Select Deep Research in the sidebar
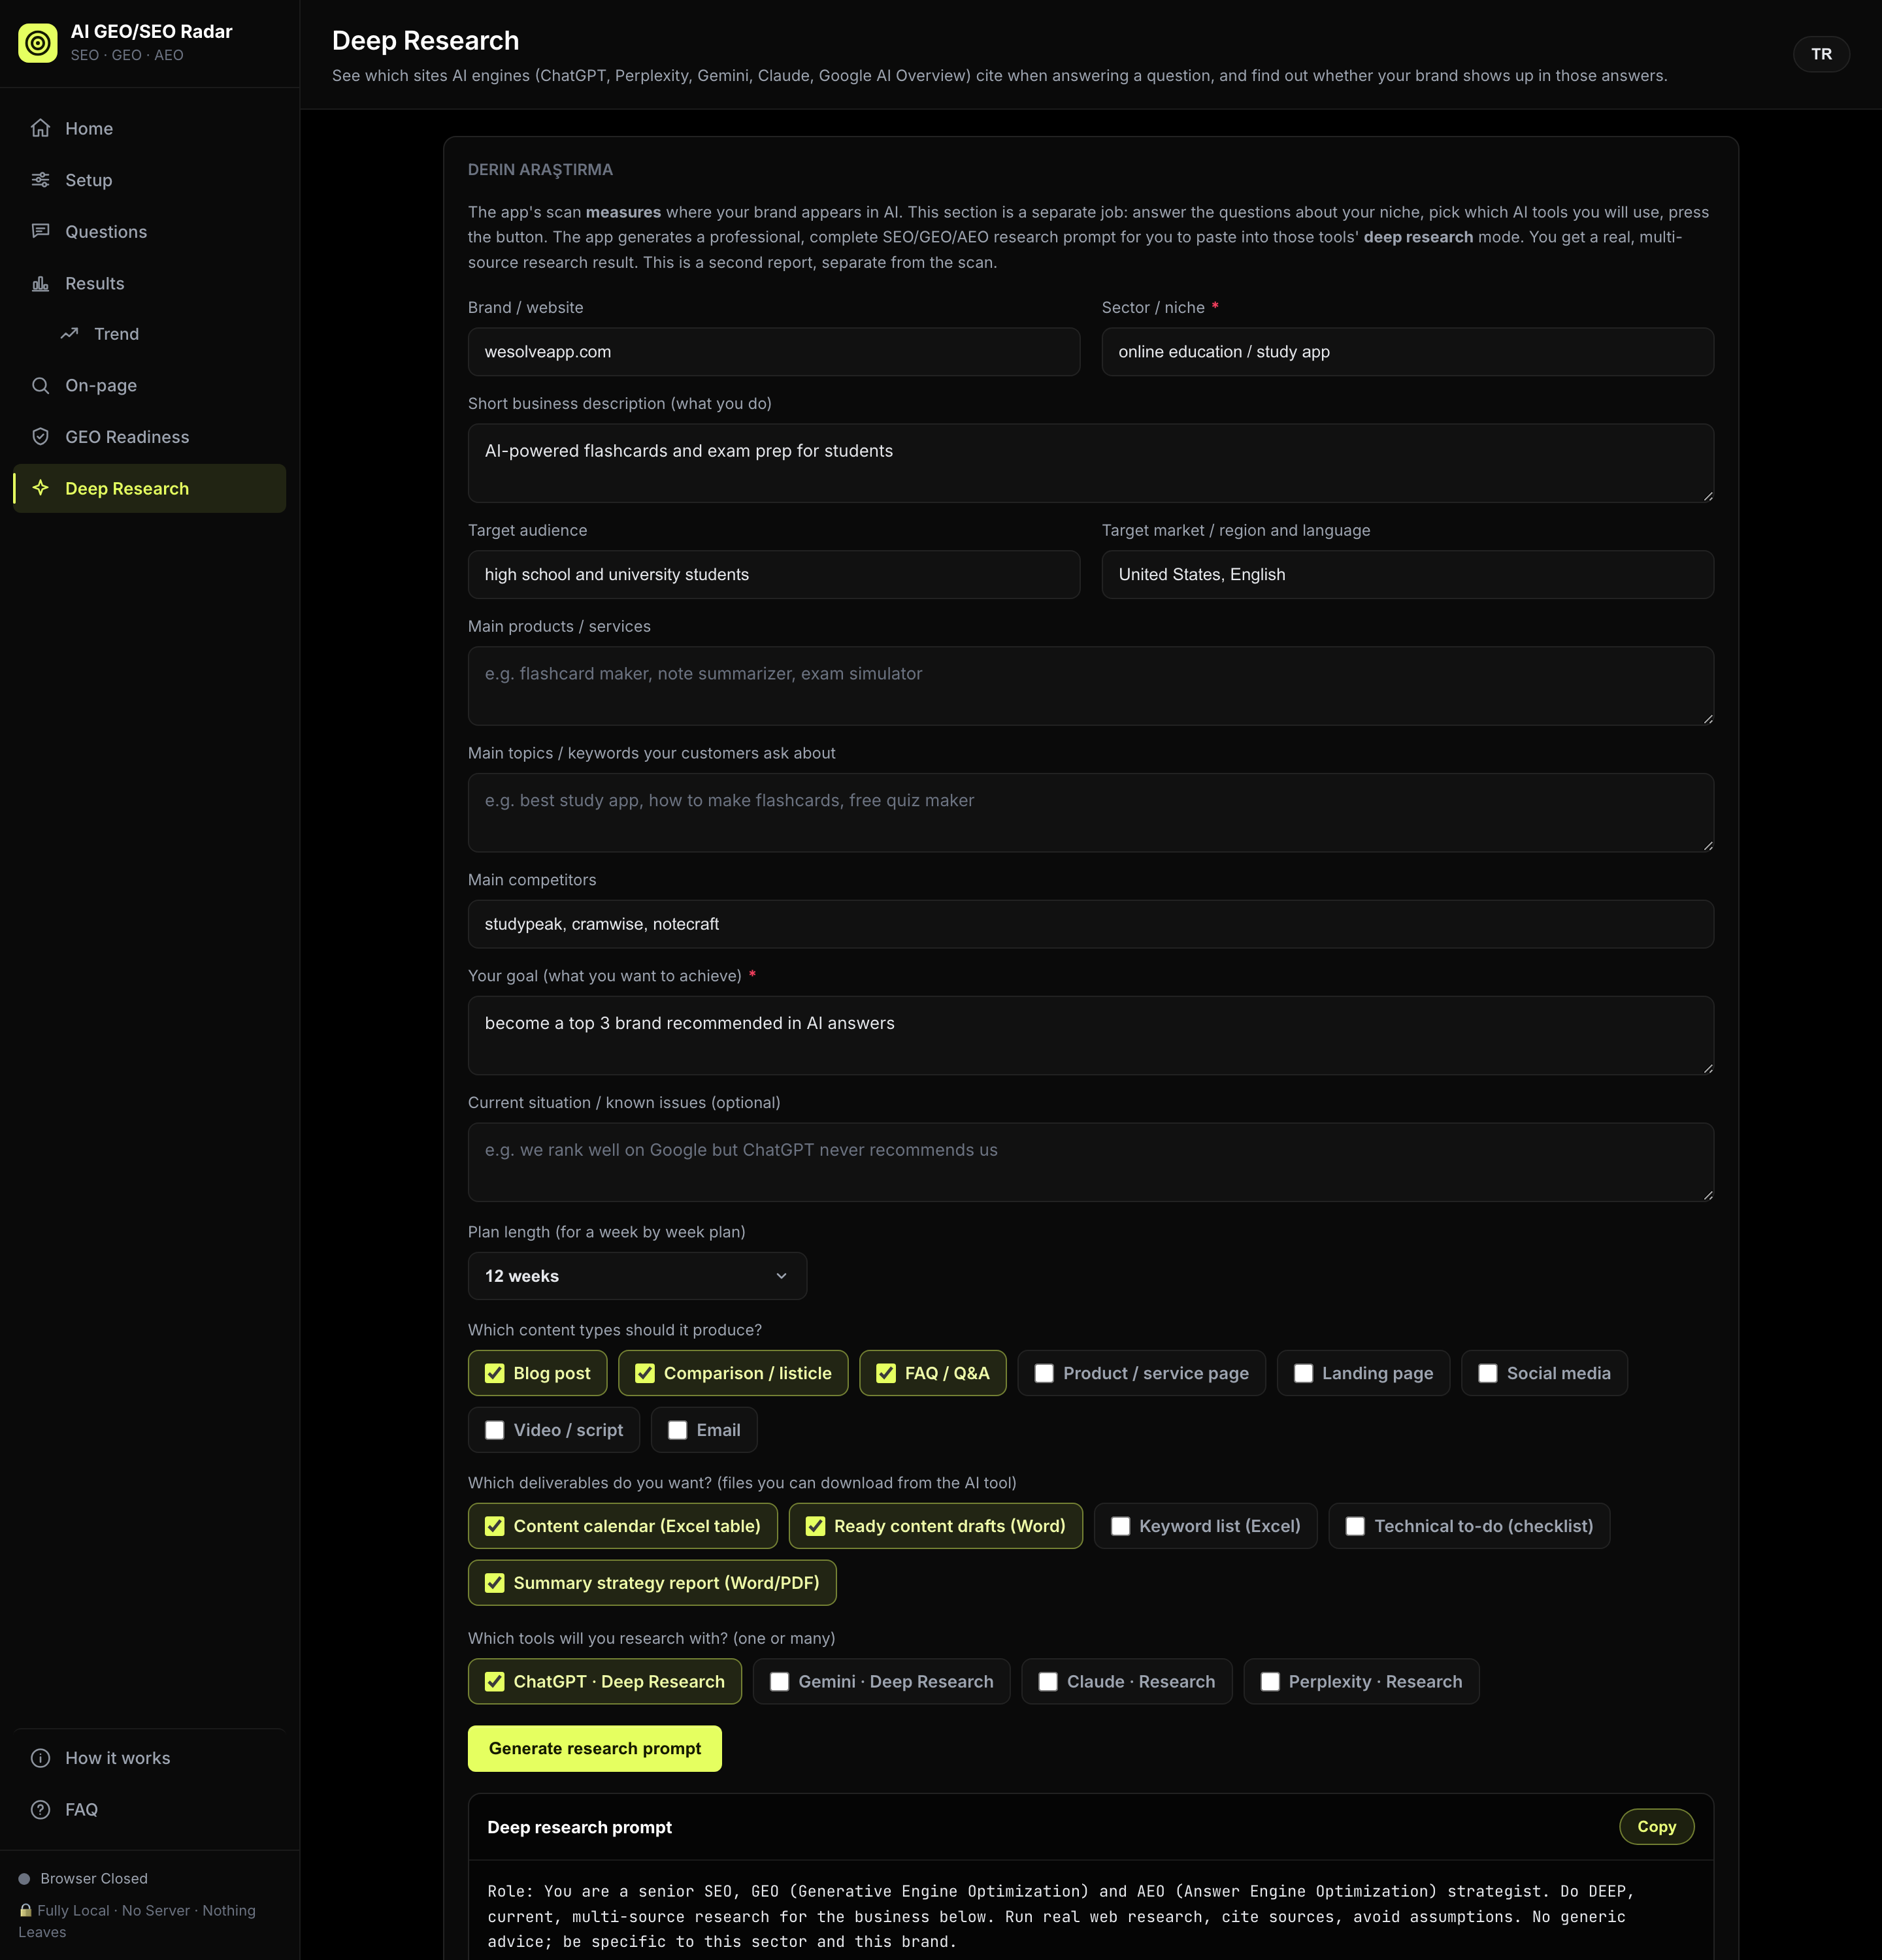The width and height of the screenshot is (1882, 1960). click(x=150, y=488)
